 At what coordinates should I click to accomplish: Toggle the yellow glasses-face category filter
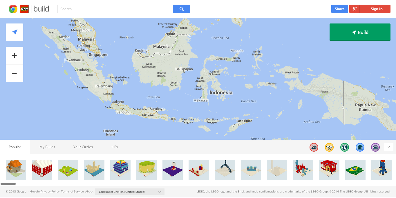click(x=329, y=147)
